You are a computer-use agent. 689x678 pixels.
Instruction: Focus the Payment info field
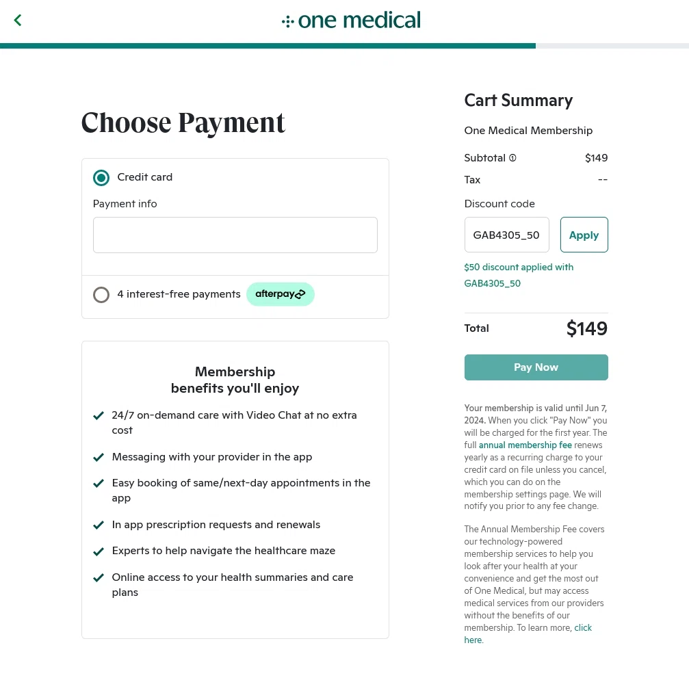click(x=235, y=235)
